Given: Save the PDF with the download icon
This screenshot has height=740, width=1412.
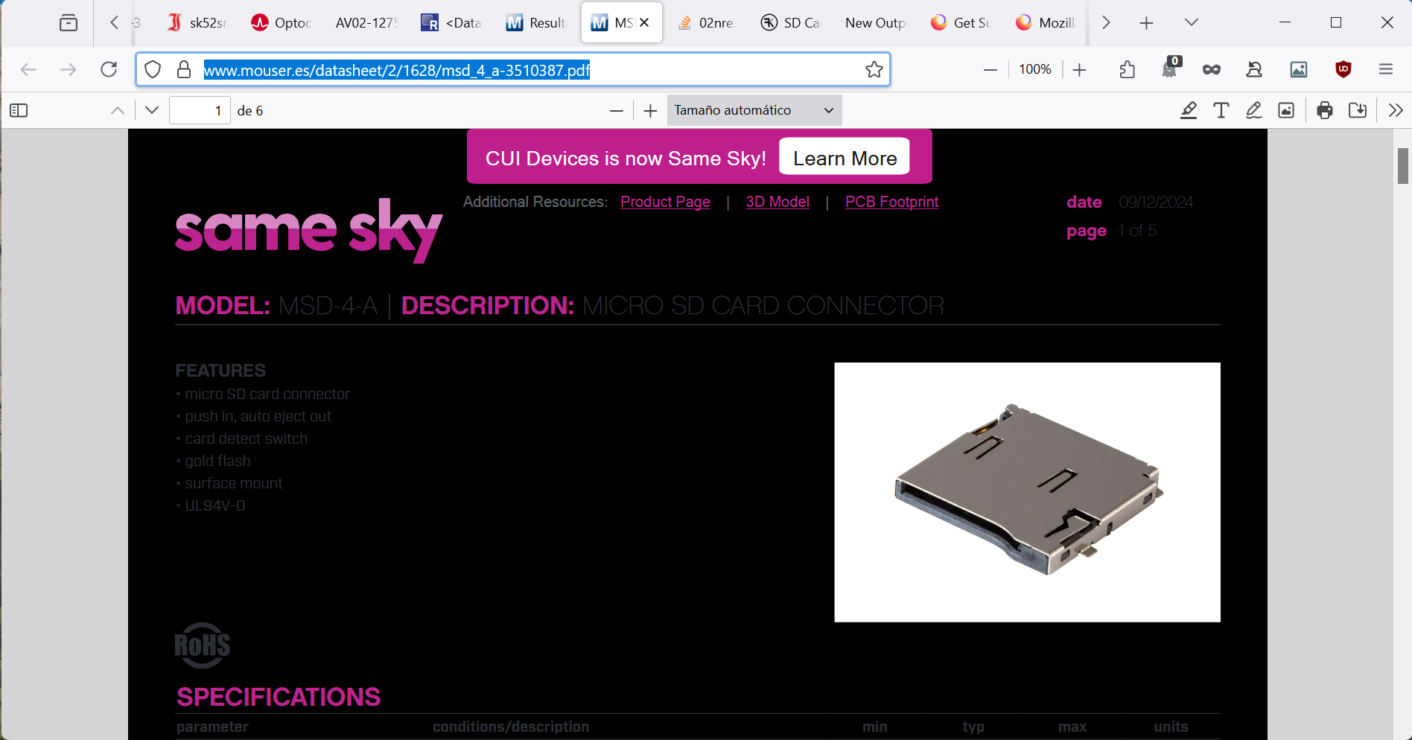Looking at the screenshot, I should point(1358,111).
